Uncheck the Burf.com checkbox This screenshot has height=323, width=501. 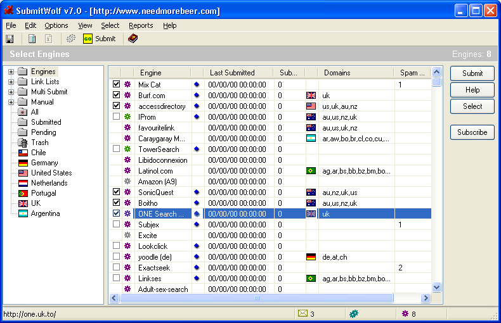[116, 95]
